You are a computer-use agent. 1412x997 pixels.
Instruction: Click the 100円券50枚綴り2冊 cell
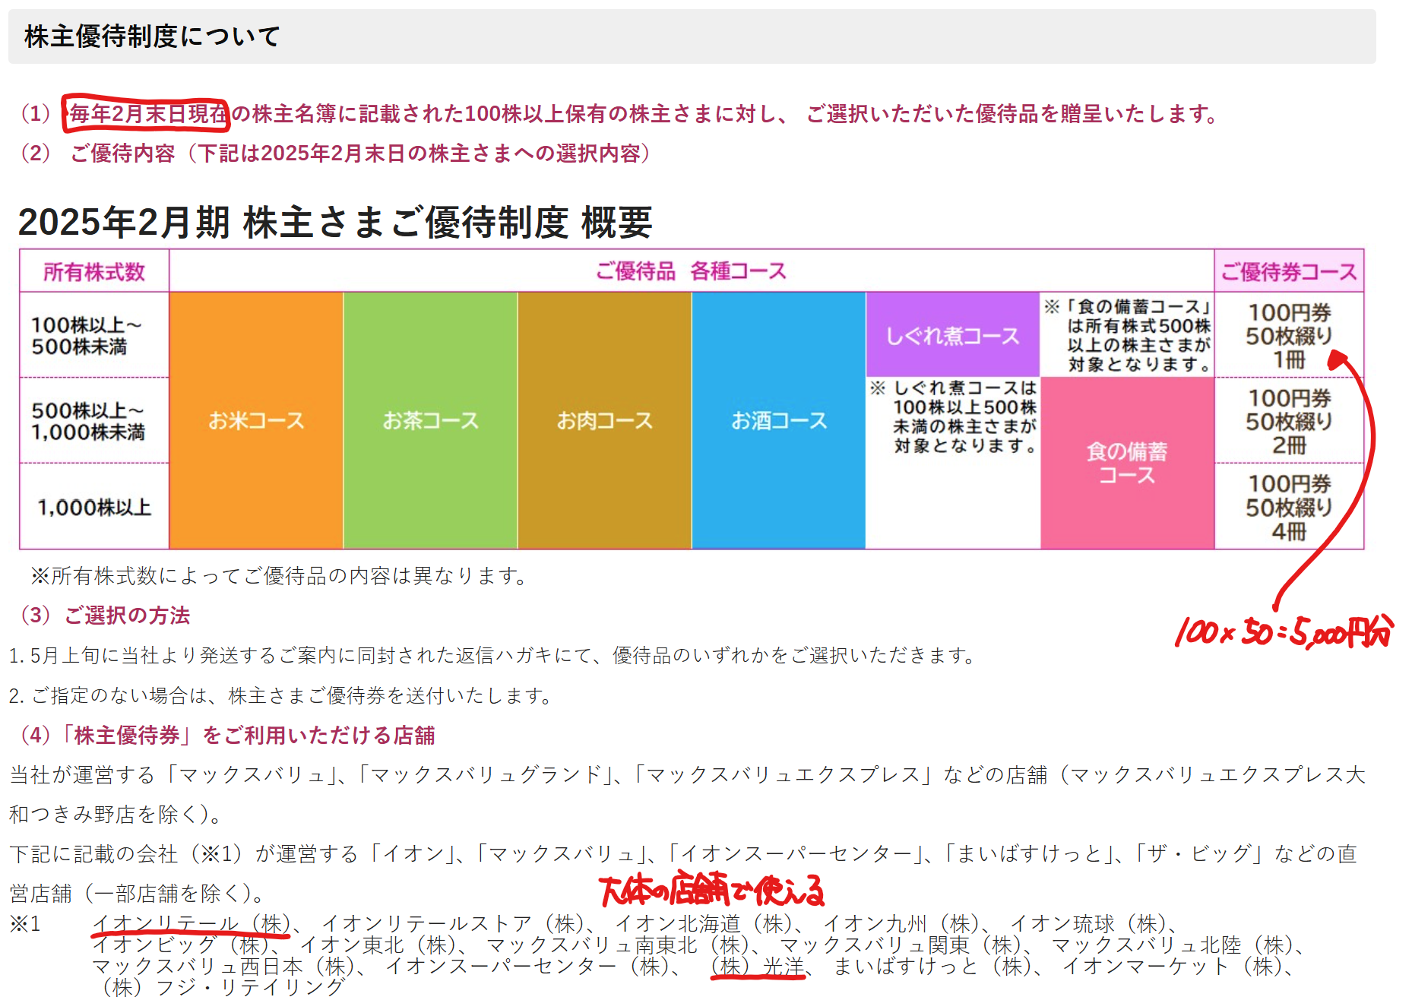[x=1289, y=420]
